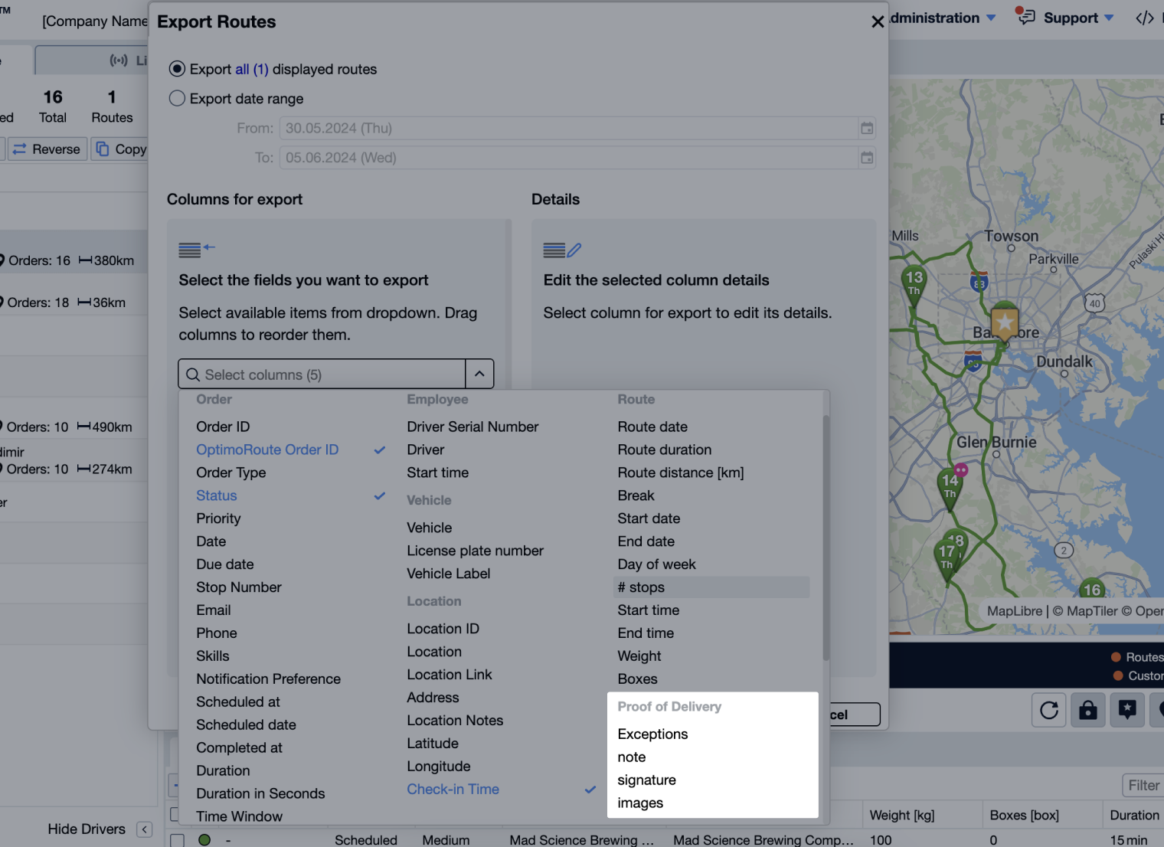Click the all (1) routes link
Image resolution: width=1164 pixels, height=847 pixels.
[253, 69]
